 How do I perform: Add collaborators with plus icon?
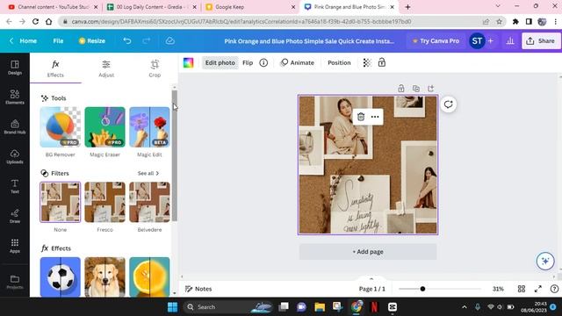[491, 41]
